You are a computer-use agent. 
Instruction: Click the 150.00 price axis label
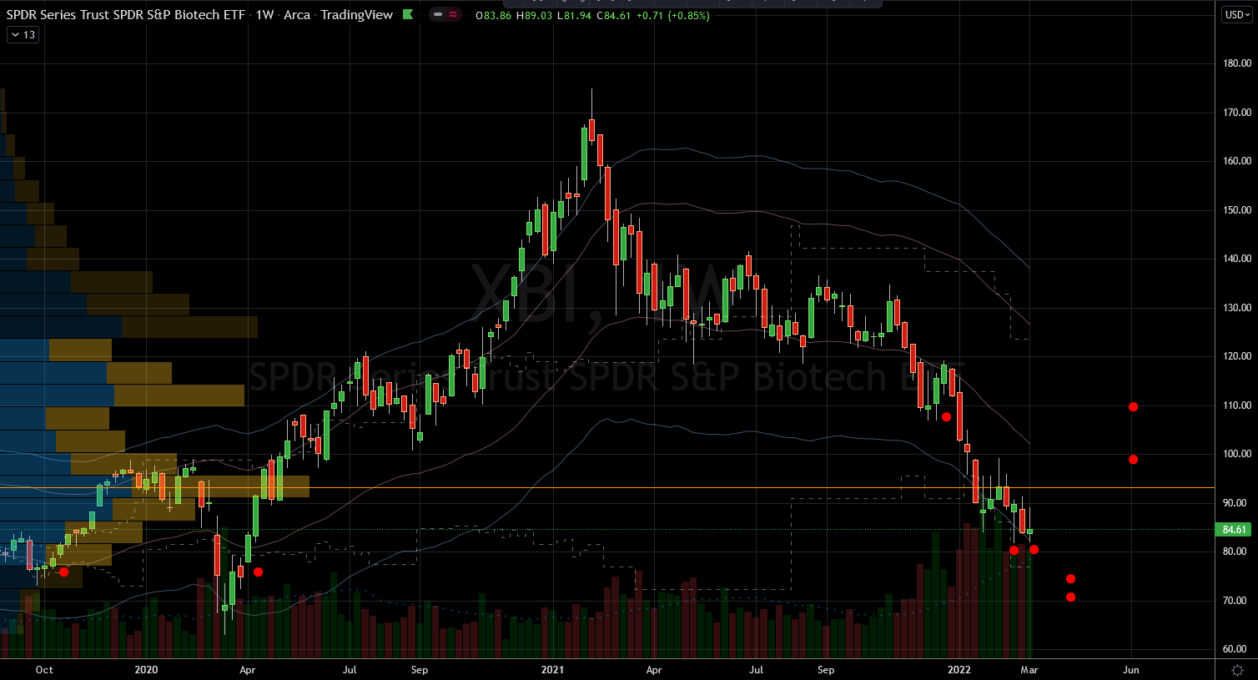click(1237, 210)
